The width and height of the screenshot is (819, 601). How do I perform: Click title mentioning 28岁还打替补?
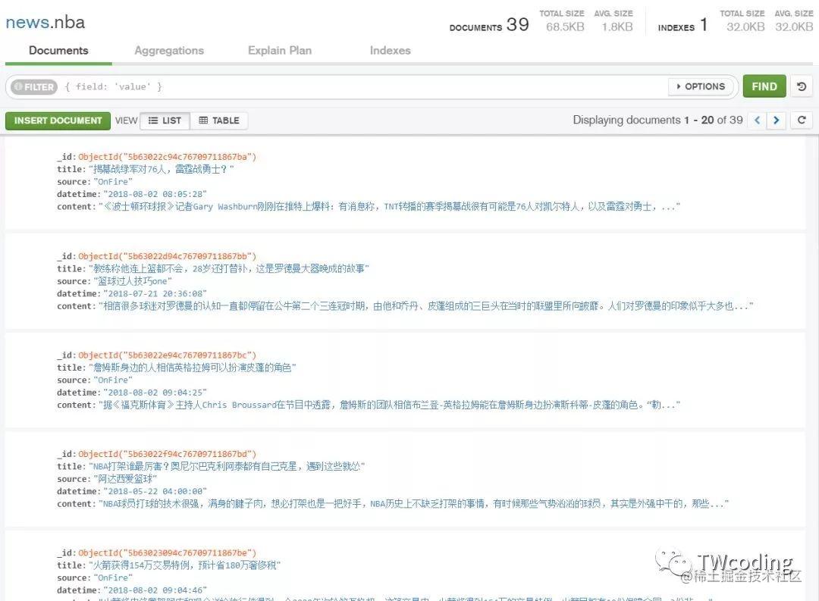[229, 269]
